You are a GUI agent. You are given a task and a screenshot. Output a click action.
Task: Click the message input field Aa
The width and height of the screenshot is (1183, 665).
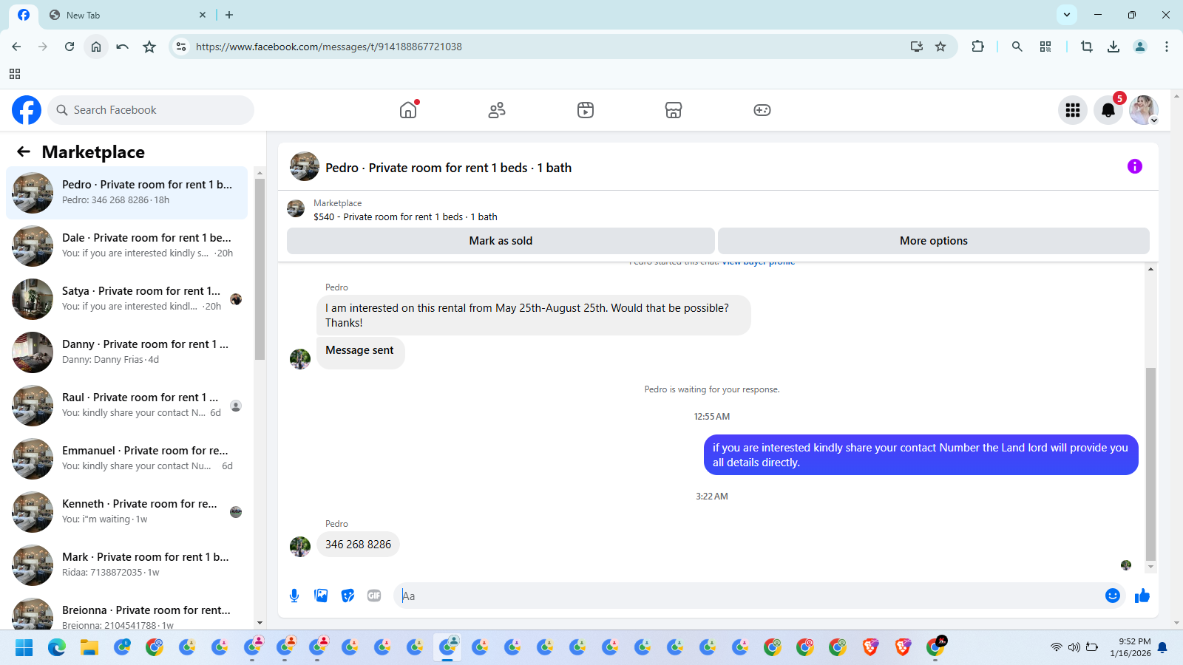click(747, 596)
